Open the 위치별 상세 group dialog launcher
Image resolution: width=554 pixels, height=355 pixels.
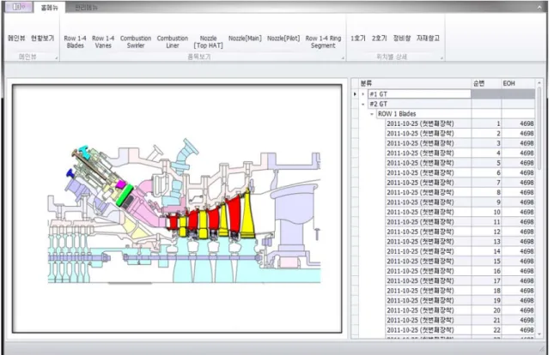[441, 57]
